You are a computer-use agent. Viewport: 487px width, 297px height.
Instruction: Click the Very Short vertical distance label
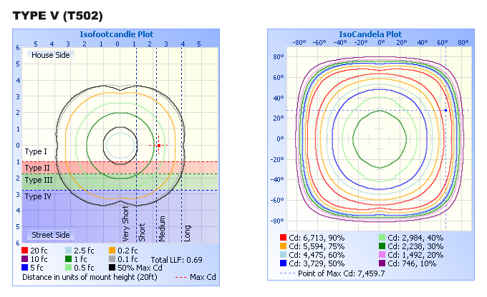pos(126,224)
